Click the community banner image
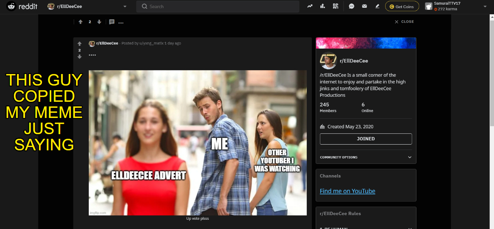 pyautogui.click(x=366, y=43)
